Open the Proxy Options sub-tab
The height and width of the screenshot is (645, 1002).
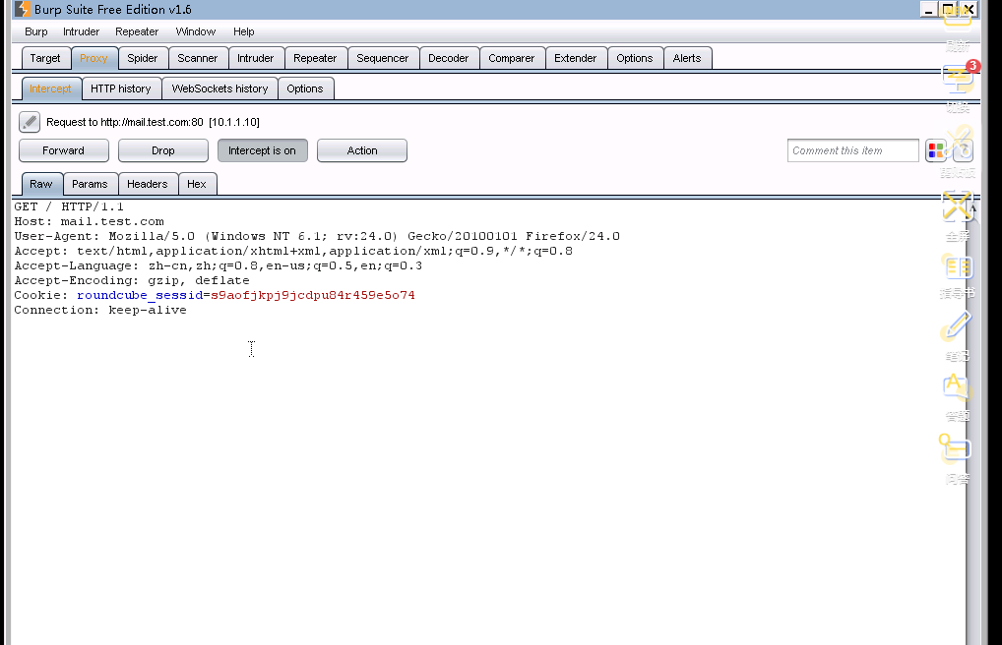(305, 88)
